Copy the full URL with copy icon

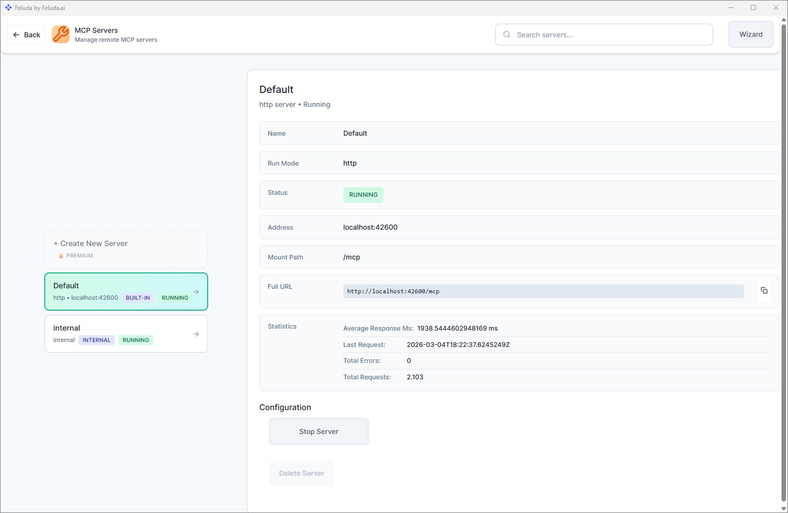[764, 291]
